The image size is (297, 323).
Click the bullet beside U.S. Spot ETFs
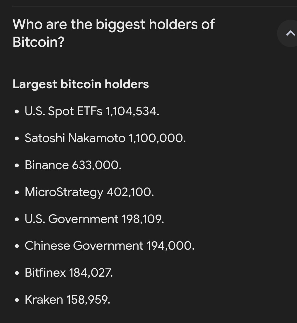pos(17,112)
